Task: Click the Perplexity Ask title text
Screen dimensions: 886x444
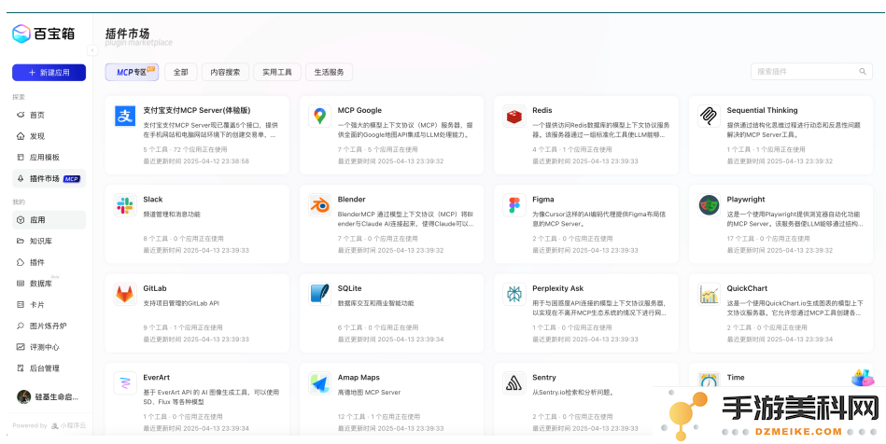Action: pyautogui.click(x=557, y=288)
